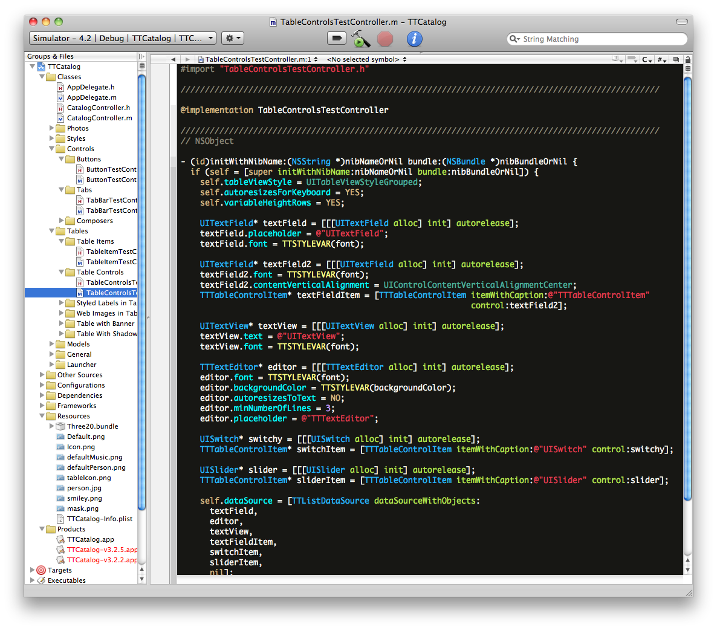This screenshot has width=717, height=630.
Task: Expand the Other Sources group
Action: click(x=42, y=375)
